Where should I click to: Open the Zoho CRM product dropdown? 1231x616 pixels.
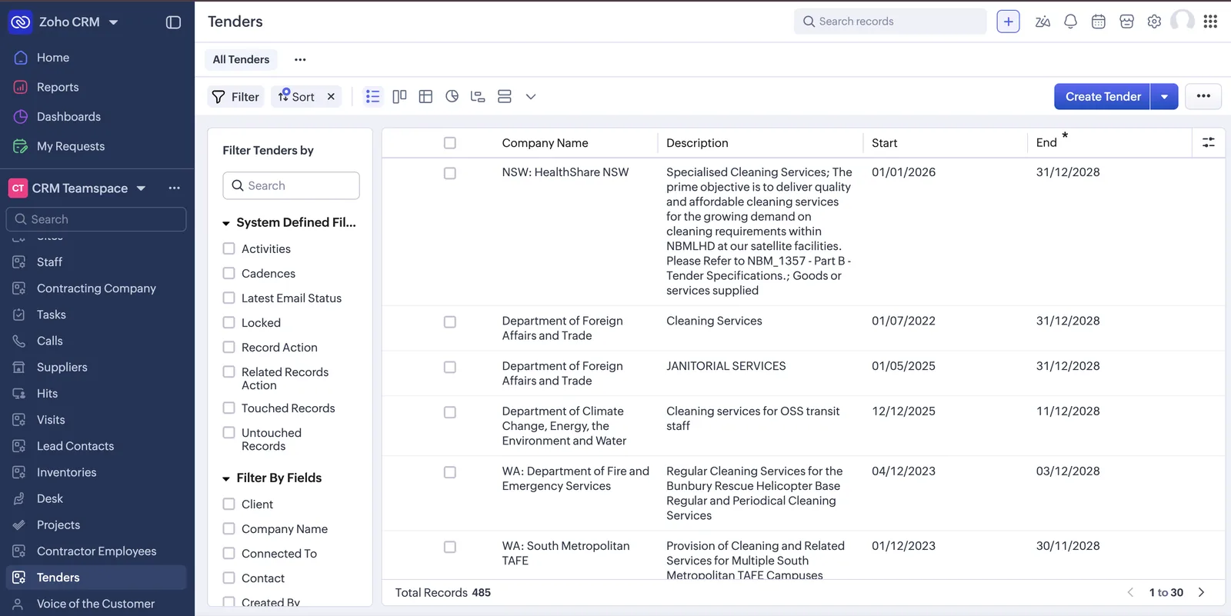(x=114, y=22)
